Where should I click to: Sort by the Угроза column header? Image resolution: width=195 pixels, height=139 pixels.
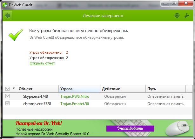(79, 89)
